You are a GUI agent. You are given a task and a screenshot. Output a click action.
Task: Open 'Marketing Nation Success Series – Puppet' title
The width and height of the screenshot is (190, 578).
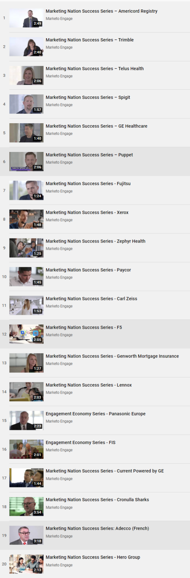[89, 155]
